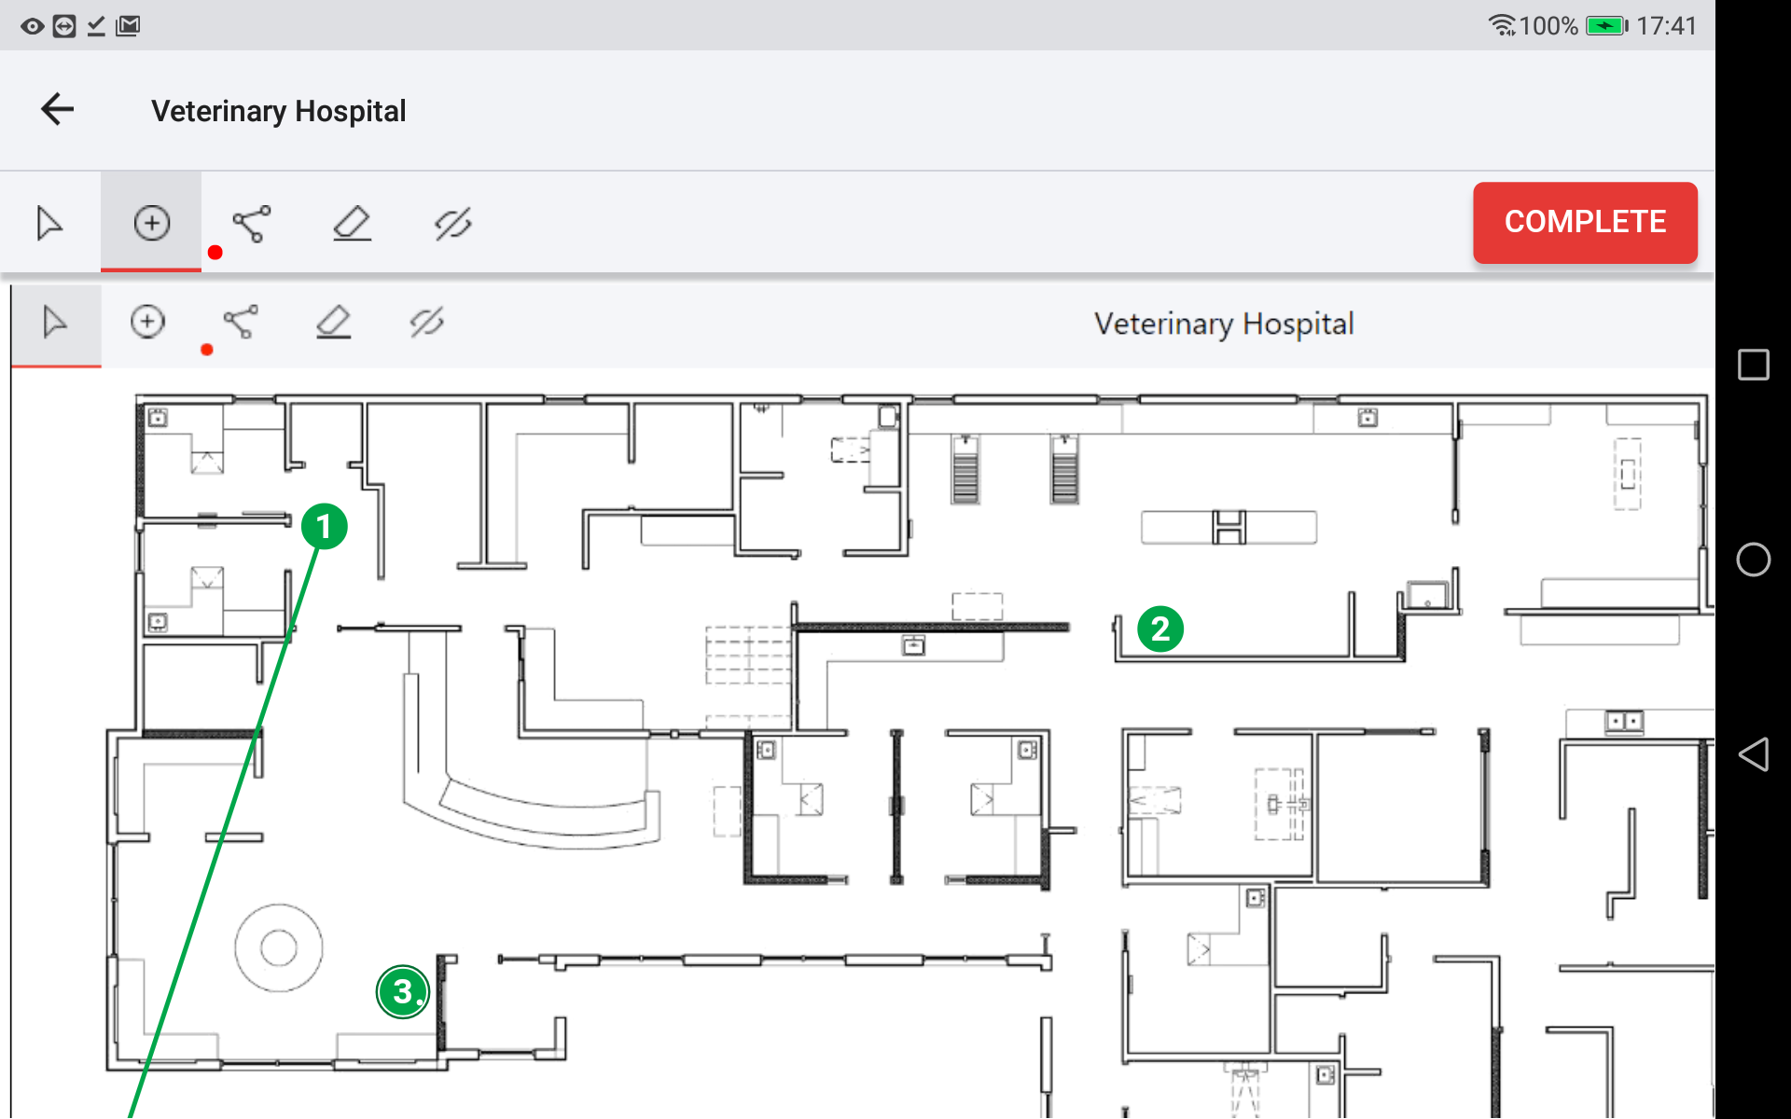This screenshot has width=1791, height=1119.
Task: Select the eraser icon in embedded toolbar
Action: pyautogui.click(x=333, y=322)
